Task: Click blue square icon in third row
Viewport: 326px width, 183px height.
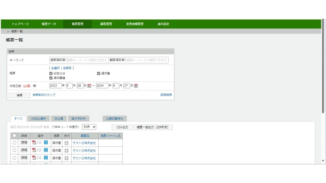Action: (x=46, y=158)
